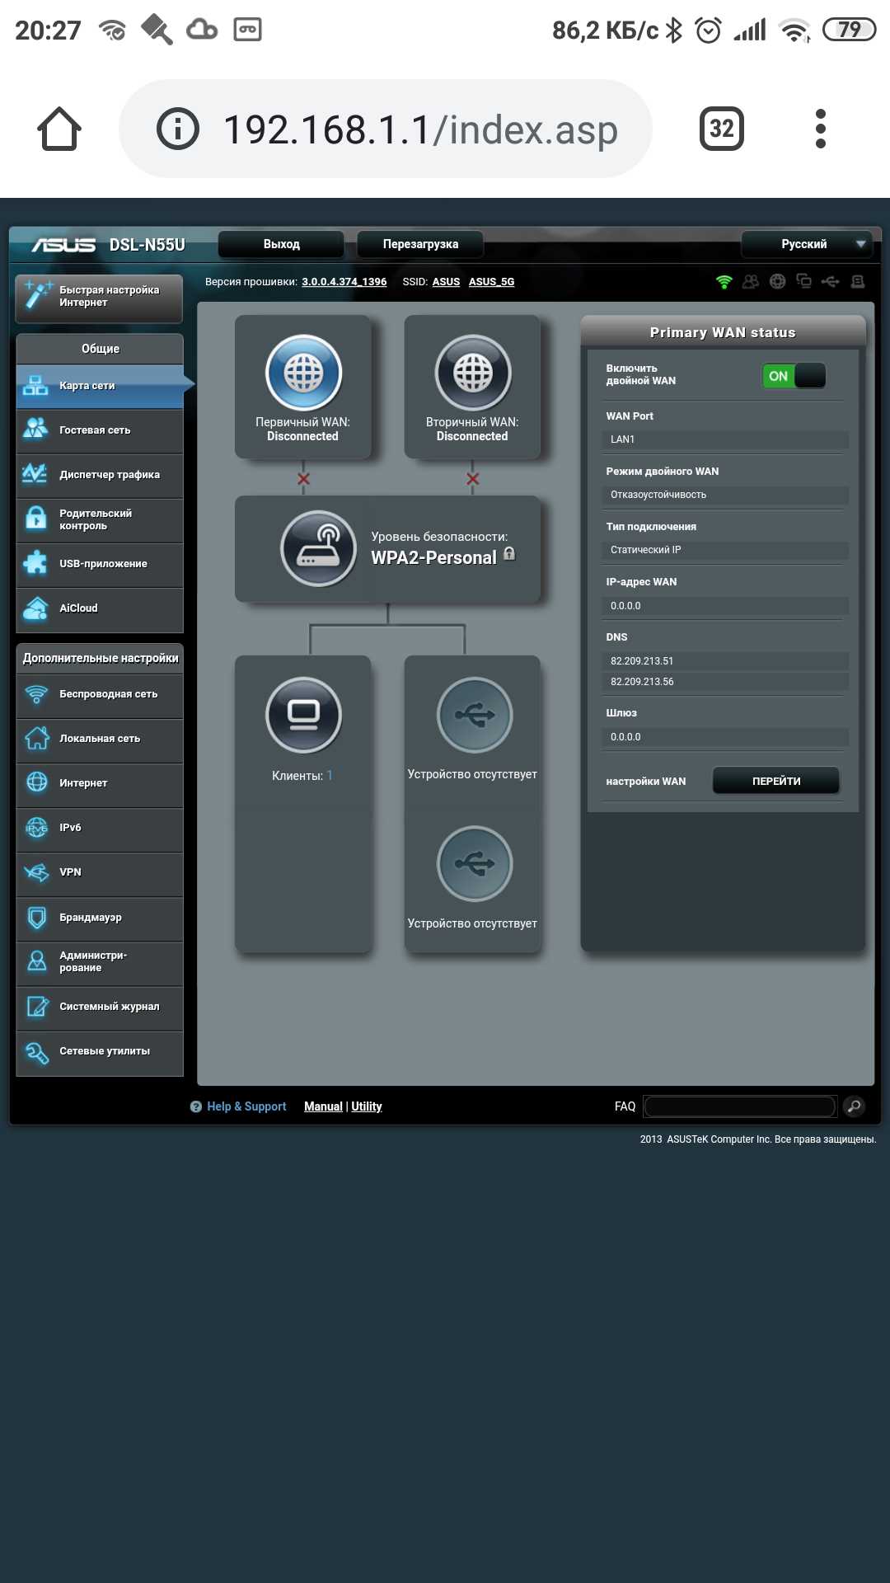Select the router wireless security icon

click(x=318, y=548)
